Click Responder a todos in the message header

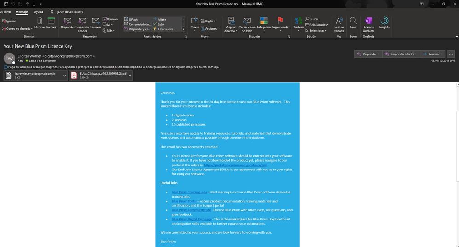pos(401,54)
